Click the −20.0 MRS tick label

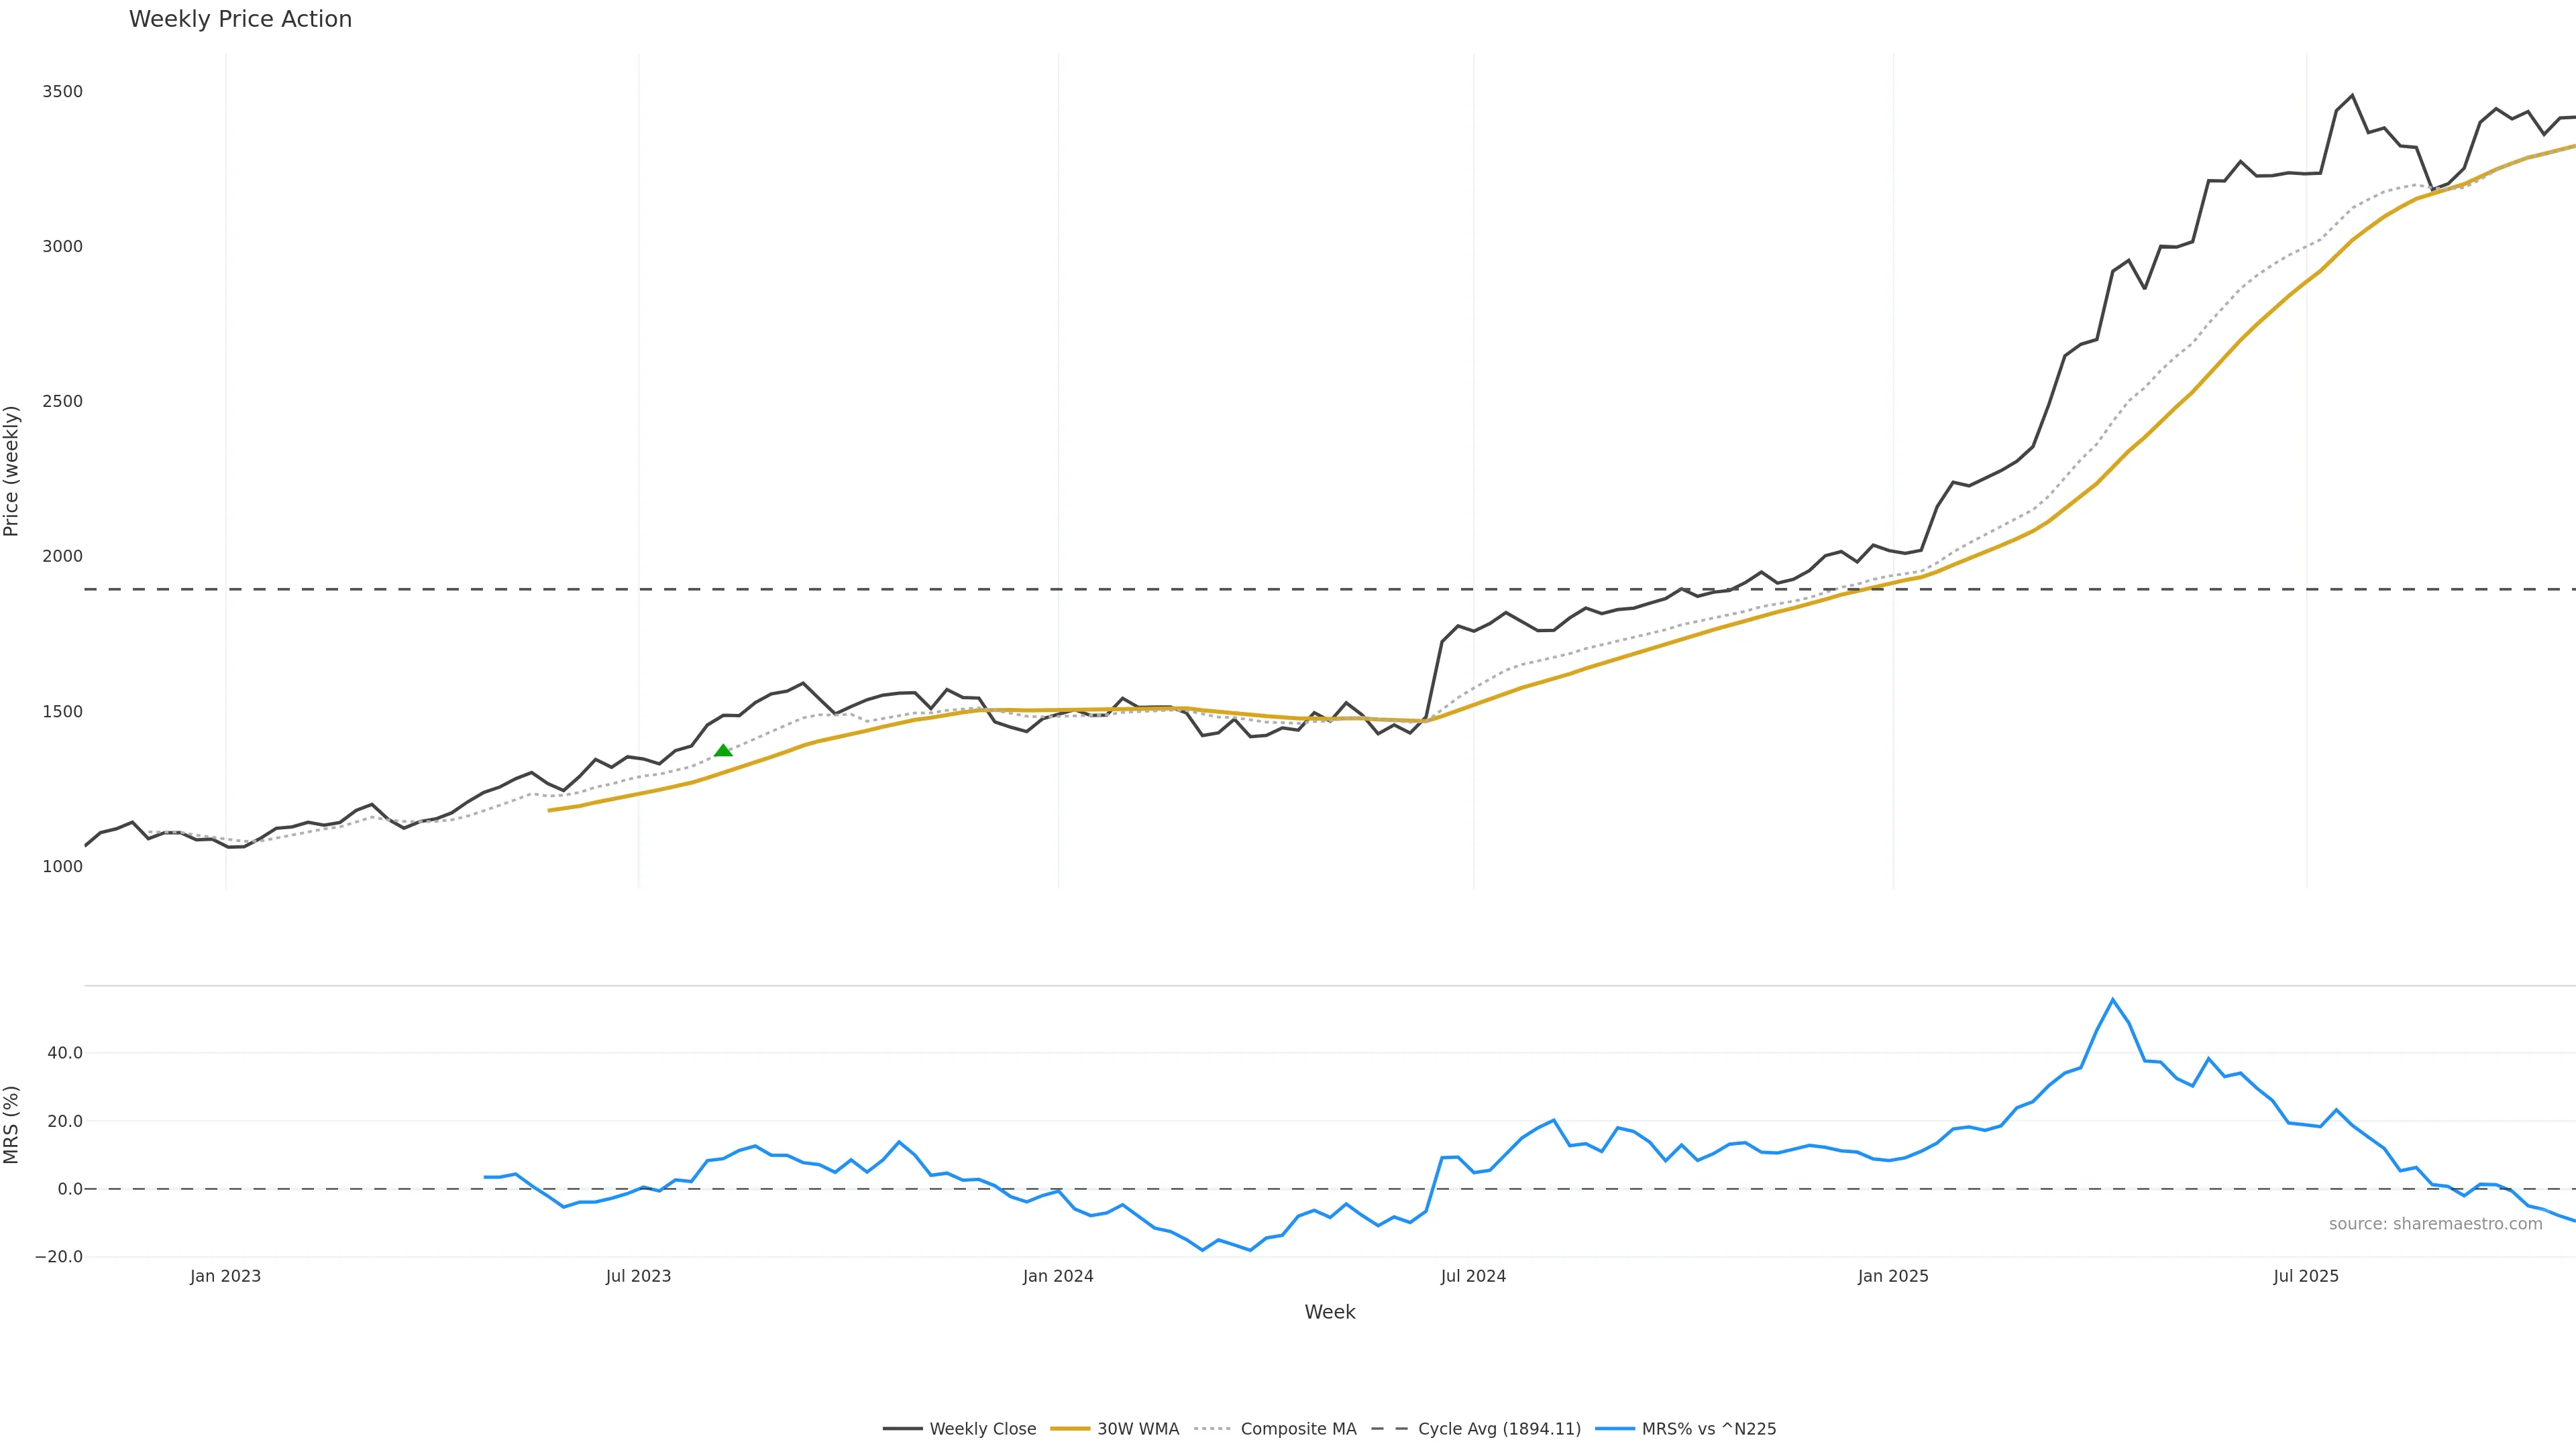point(59,1257)
